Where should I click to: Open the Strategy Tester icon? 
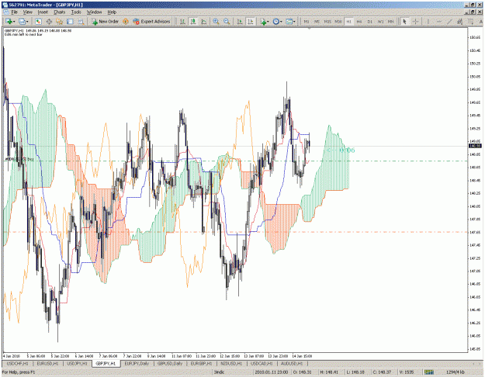click(81, 22)
